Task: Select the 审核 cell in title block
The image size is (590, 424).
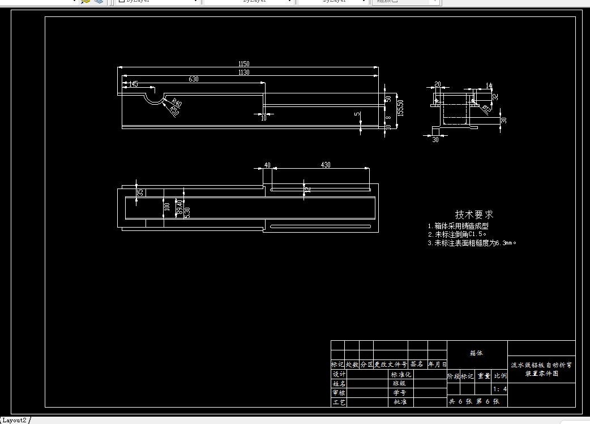Action: coord(339,393)
